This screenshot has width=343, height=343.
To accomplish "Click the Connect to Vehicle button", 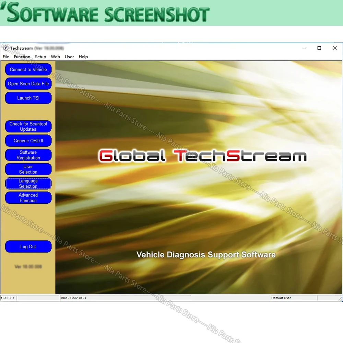I will pos(28,69).
